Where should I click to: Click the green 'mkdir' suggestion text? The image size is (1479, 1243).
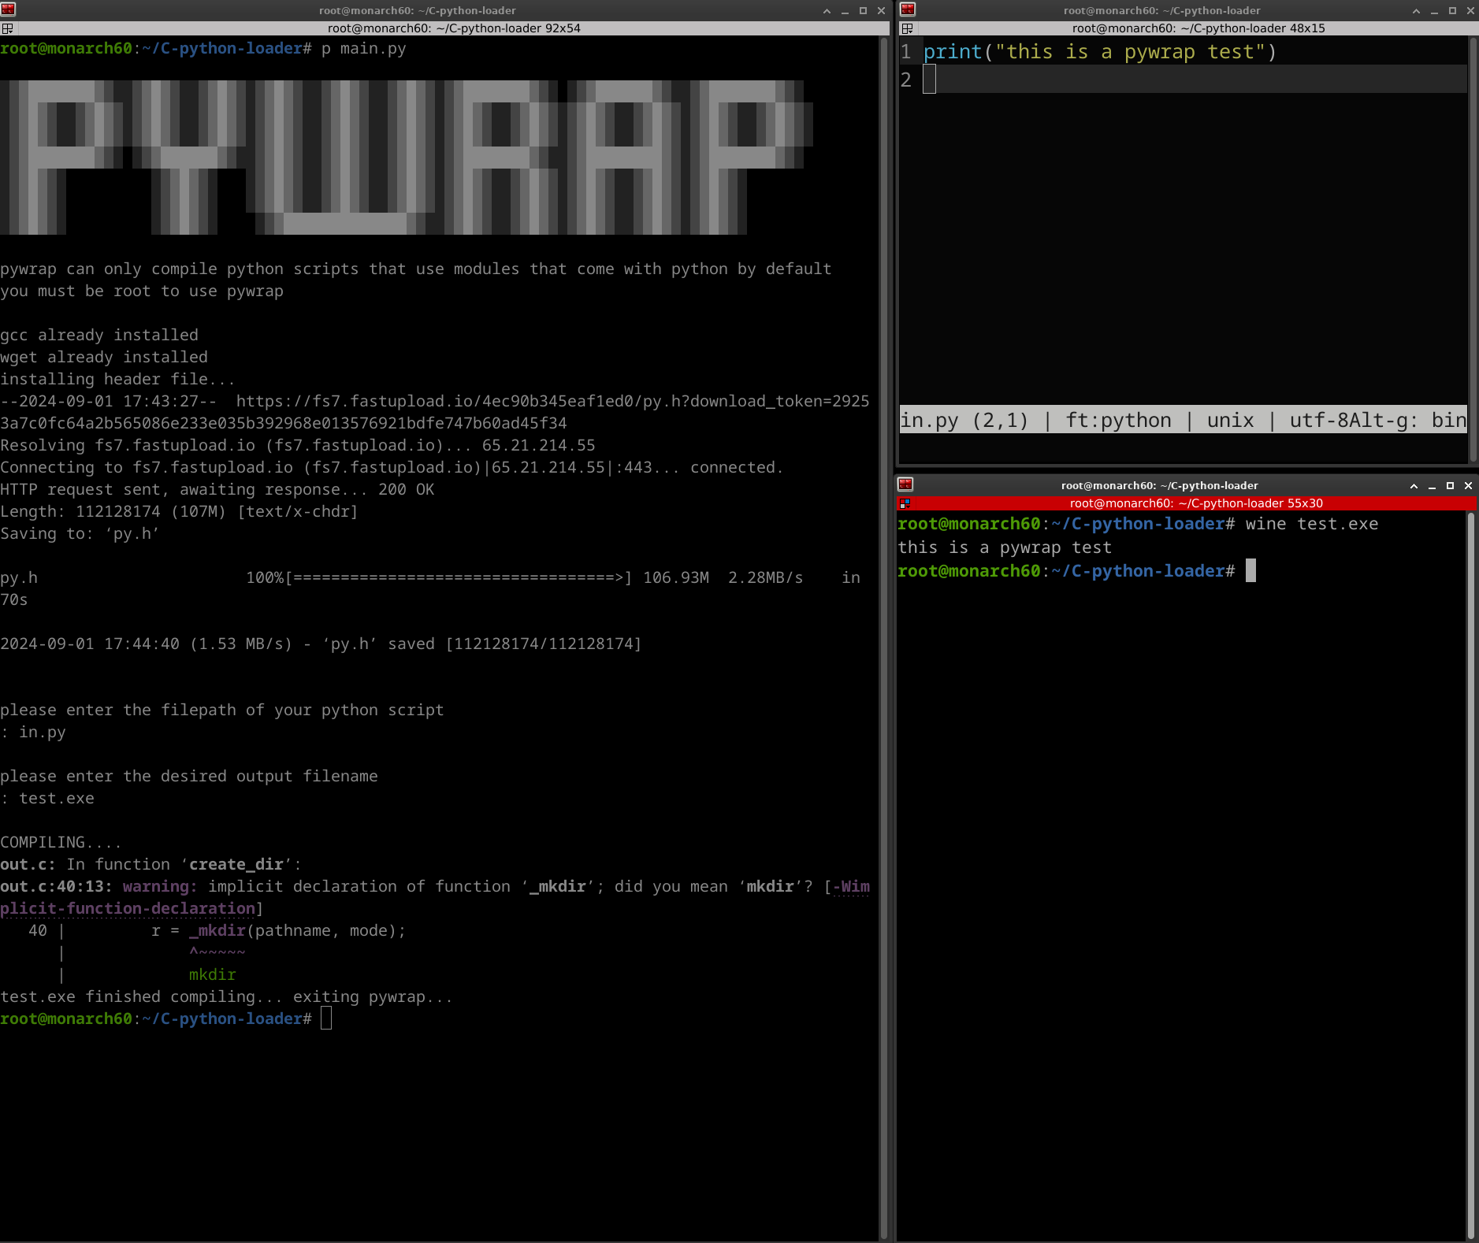click(x=213, y=975)
